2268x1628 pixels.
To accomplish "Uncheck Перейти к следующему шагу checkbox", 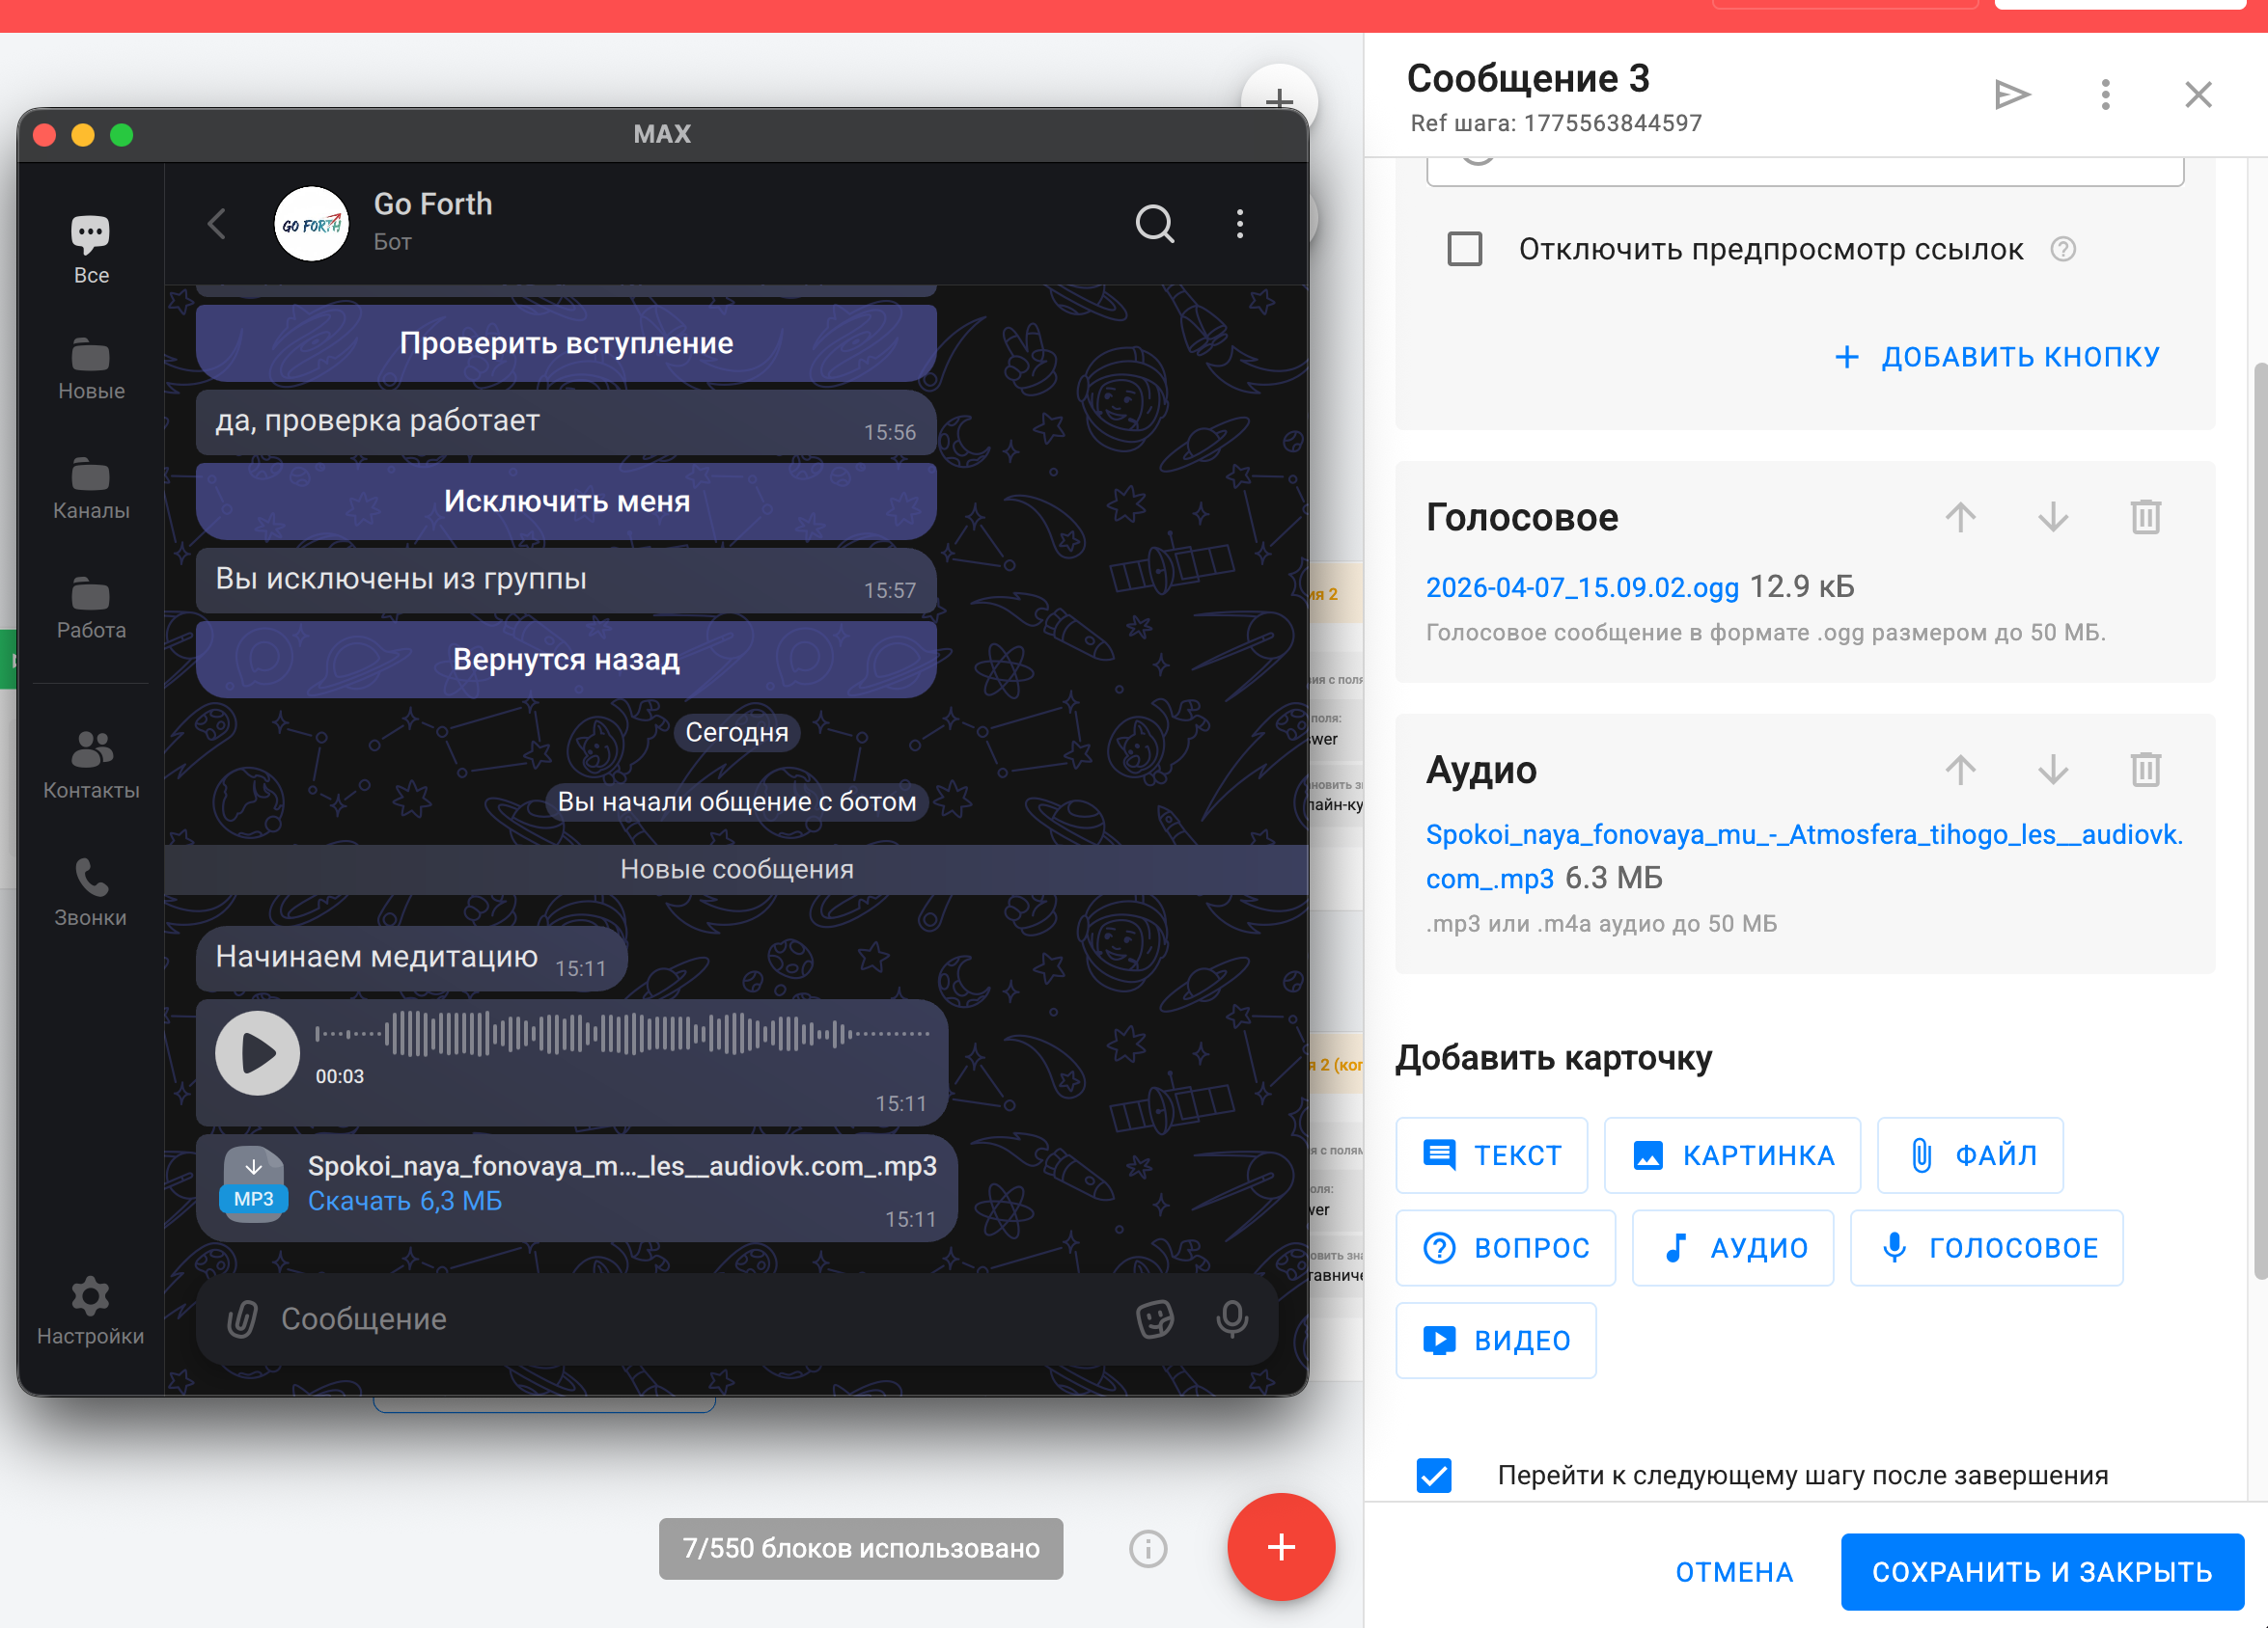I will pyautogui.click(x=1433, y=1475).
